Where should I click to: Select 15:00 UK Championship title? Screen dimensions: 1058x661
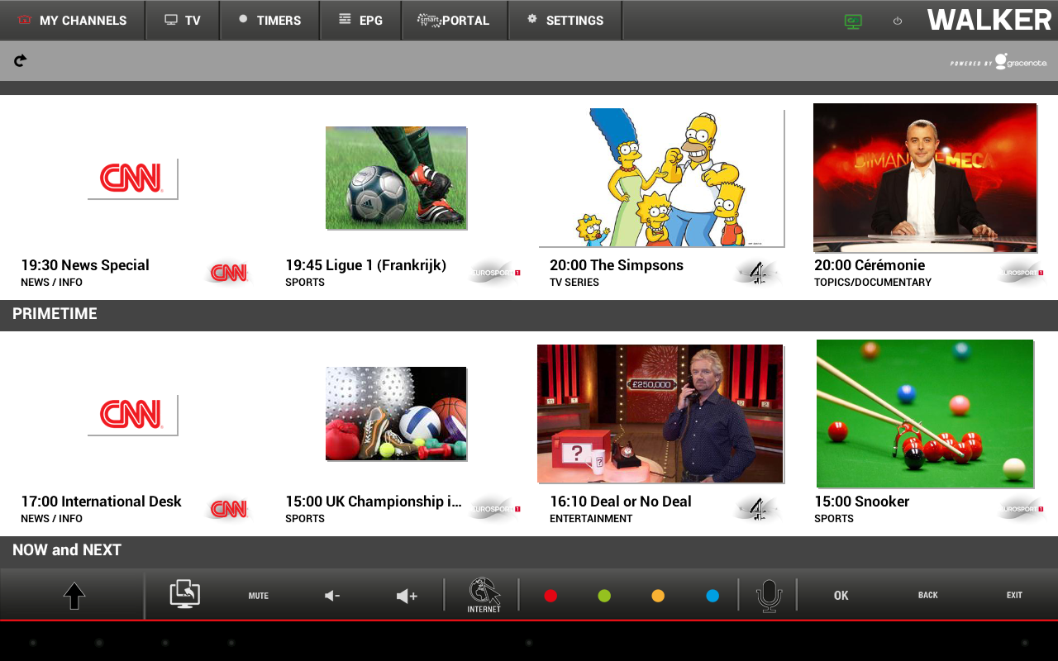pos(374,502)
